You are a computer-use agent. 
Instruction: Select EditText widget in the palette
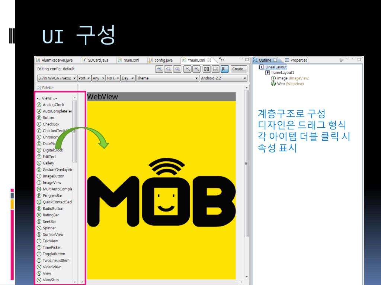[x=47, y=157]
